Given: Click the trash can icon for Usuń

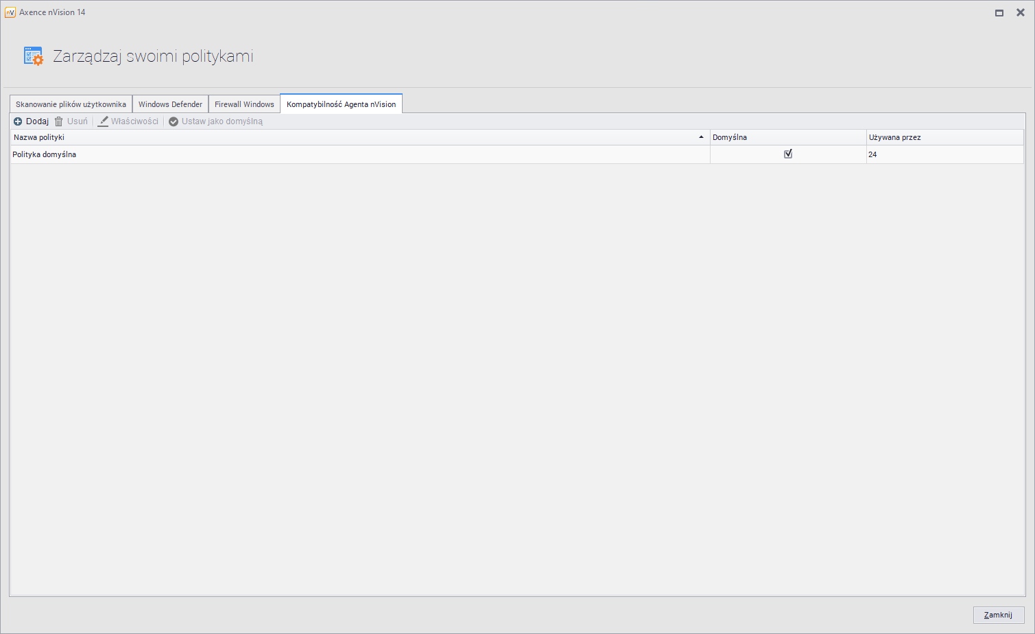Looking at the screenshot, I should coord(59,121).
